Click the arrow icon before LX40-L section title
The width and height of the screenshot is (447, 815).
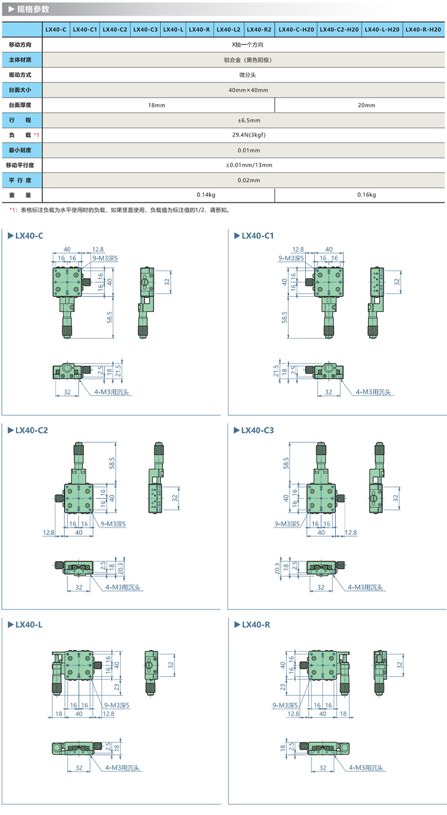coord(10,624)
